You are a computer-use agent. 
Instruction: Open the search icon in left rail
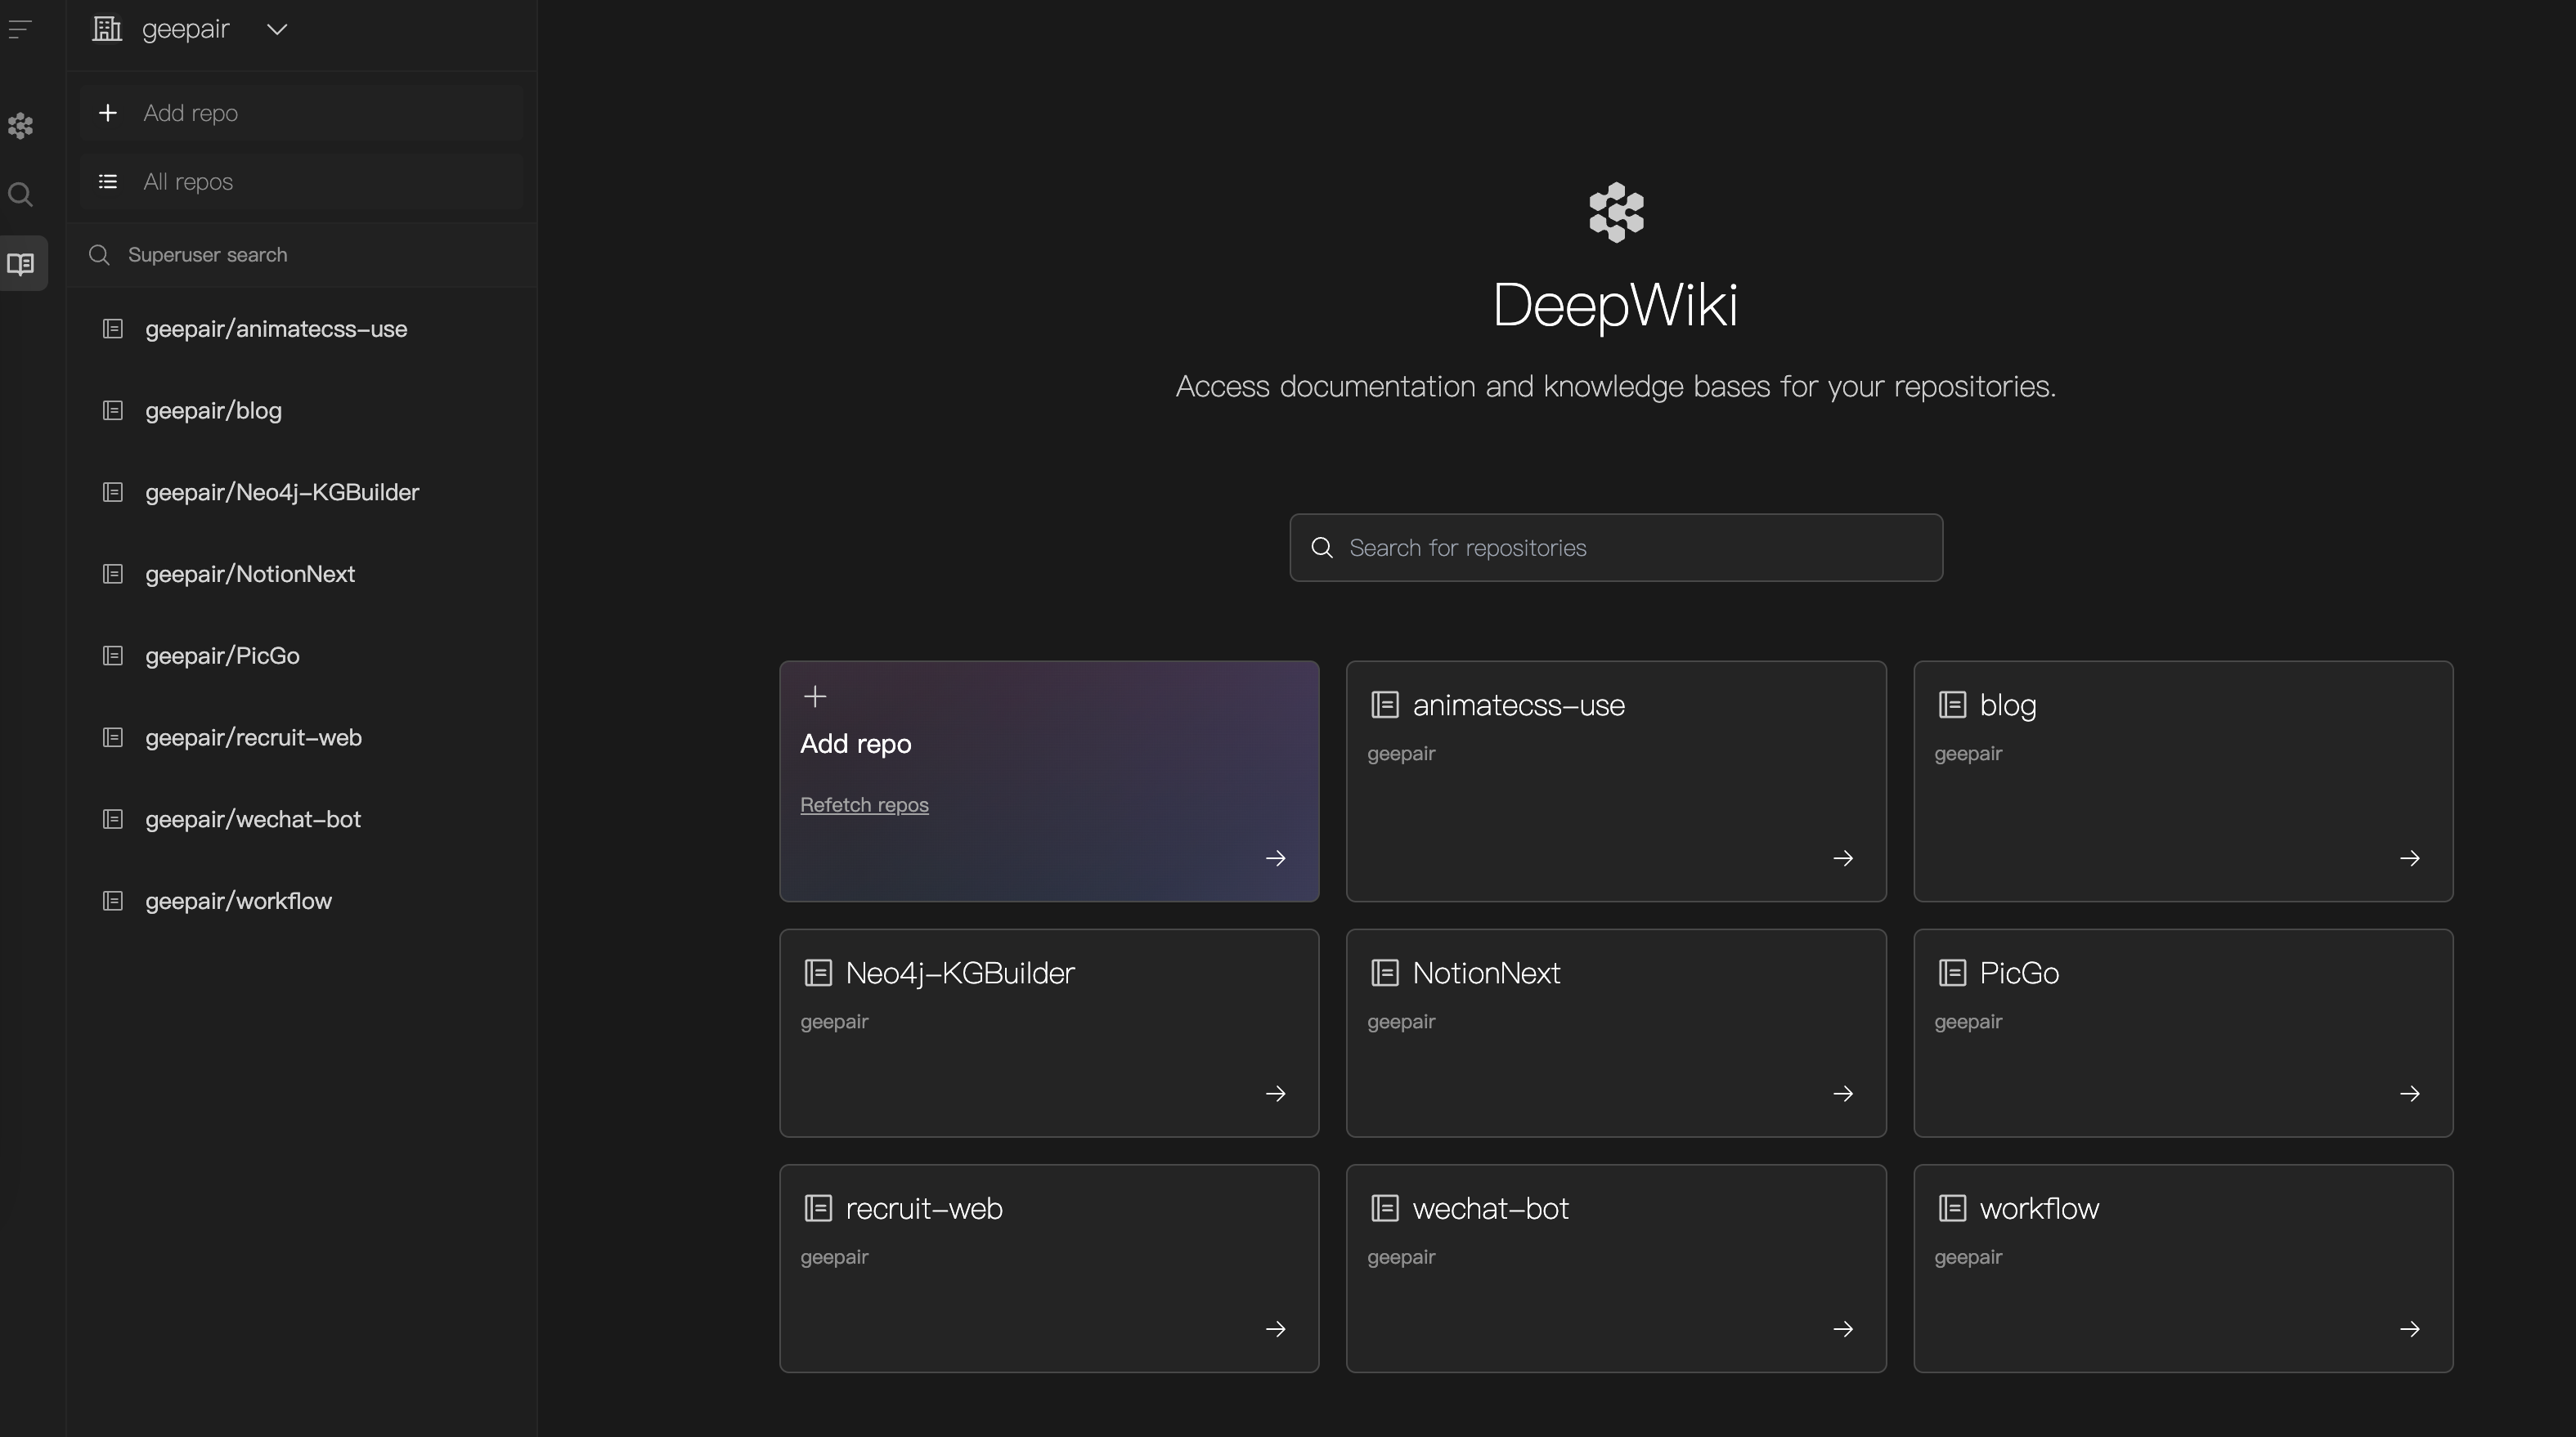point(21,195)
